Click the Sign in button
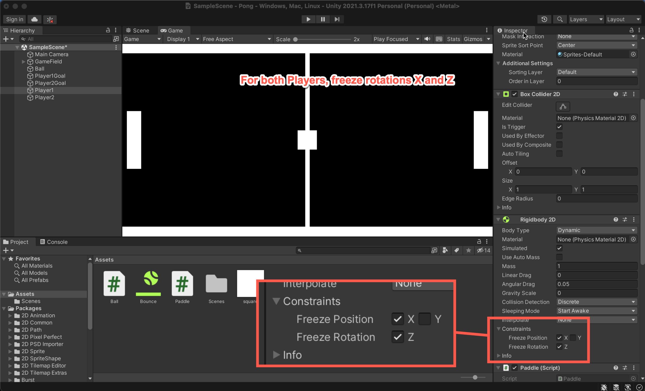 pos(14,19)
